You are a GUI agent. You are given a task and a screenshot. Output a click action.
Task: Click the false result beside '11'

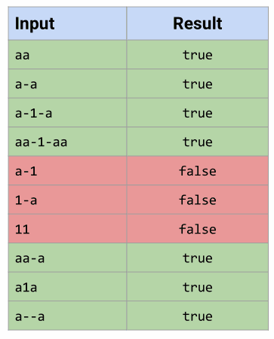coord(198,229)
